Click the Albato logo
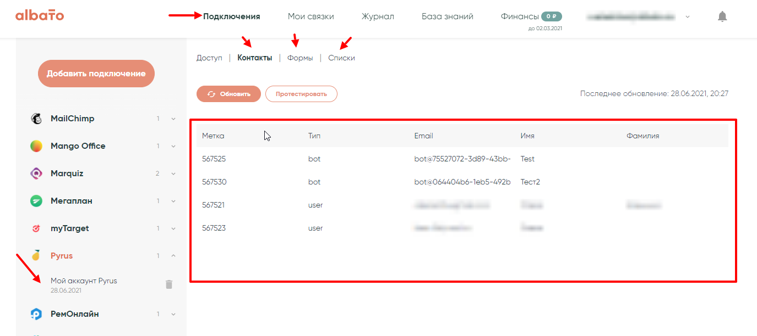Image resolution: width=757 pixels, height=336 pixels. [40, 15]
